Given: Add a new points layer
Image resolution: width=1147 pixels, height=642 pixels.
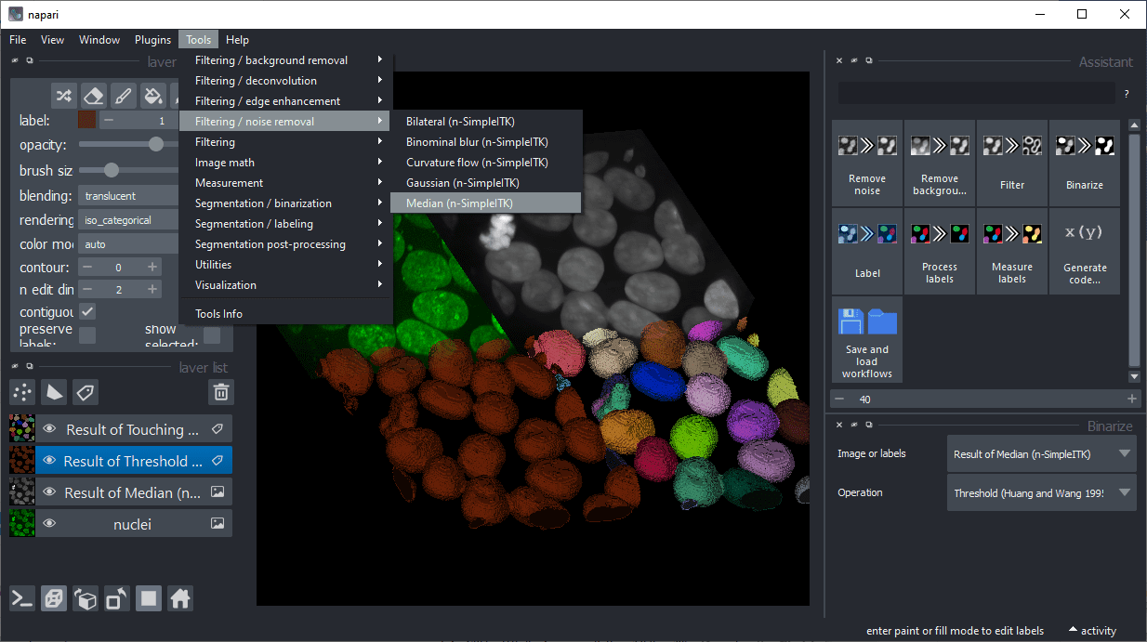Looking at the screenshot, I should point(23,392).
